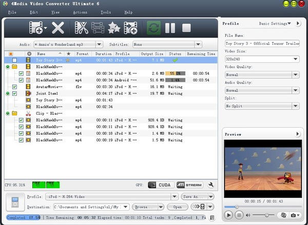Image resolution: width=308 pixels, height=225 pixels.
Task: Click the Add File toolbar icon
Action: coord(36,28)
